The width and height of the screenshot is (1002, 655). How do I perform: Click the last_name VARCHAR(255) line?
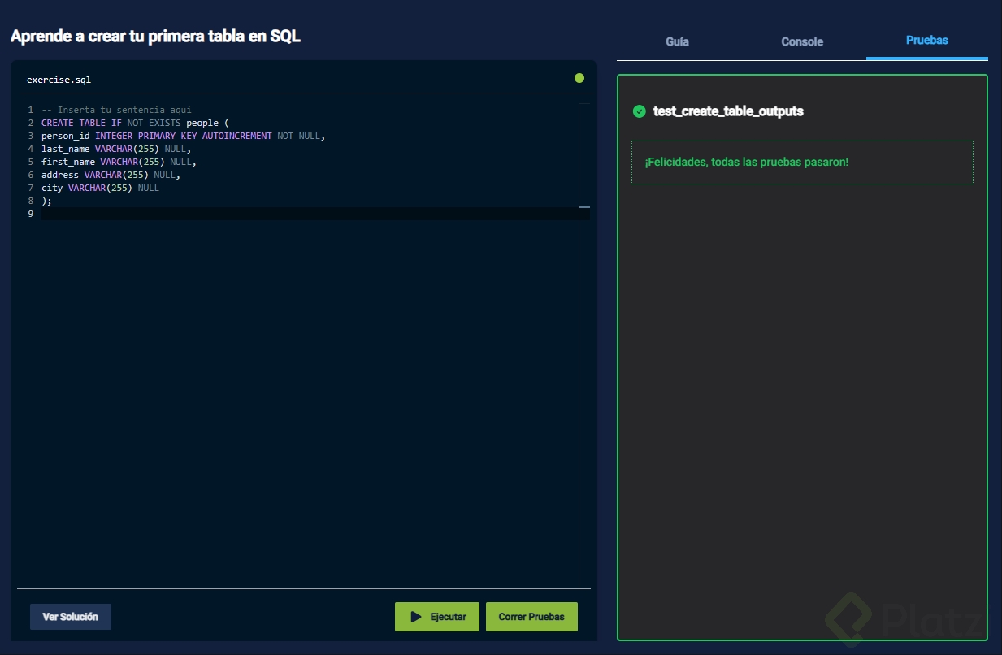[x=116, y=149]
